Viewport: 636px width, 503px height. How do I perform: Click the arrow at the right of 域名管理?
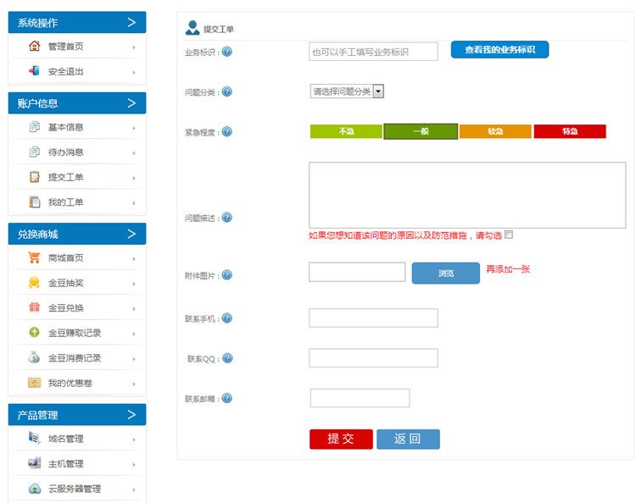(x=134, y=439)
